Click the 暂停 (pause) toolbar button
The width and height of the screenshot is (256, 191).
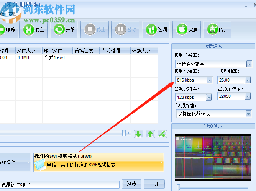(125, 30)
